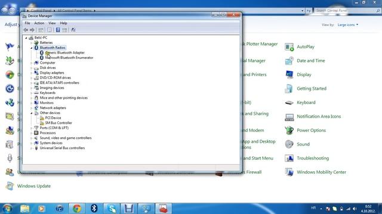Open the Start menu orb

tap(7, 209)
